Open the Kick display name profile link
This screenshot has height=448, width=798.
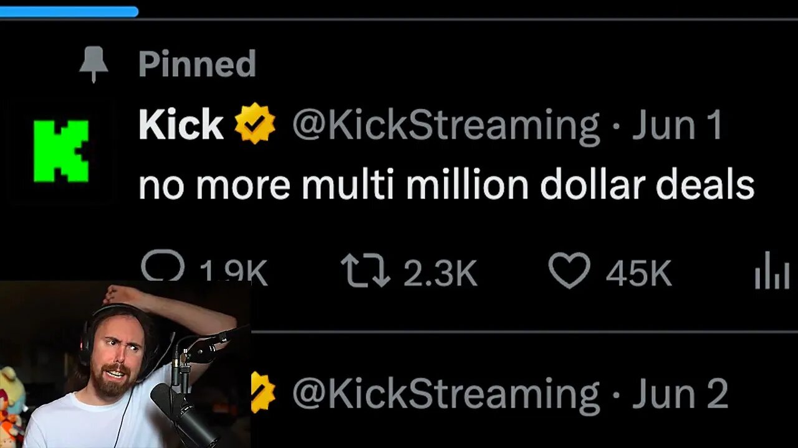pos(181,124)
